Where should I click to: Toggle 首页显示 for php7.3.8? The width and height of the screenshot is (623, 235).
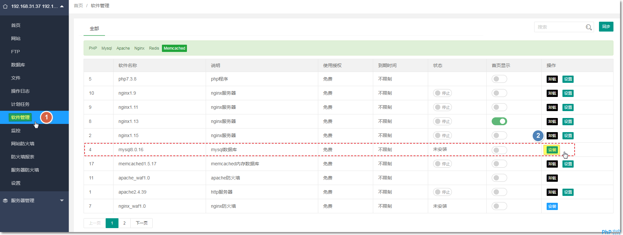click(x=499, y=79)
